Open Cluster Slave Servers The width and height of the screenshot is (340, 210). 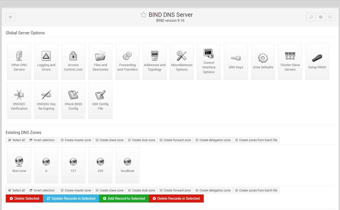(290, 61)
